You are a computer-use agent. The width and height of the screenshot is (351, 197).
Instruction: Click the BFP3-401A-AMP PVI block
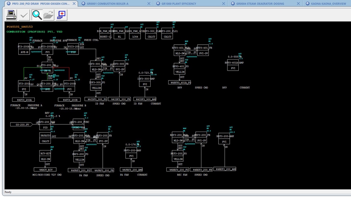pyautogui.click(x=233, y=65)
